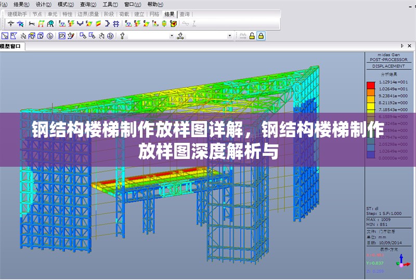This screenshot has width=416, height=280.
Task: Click the node selection icon before first combo box
Action: click(122, 36)
